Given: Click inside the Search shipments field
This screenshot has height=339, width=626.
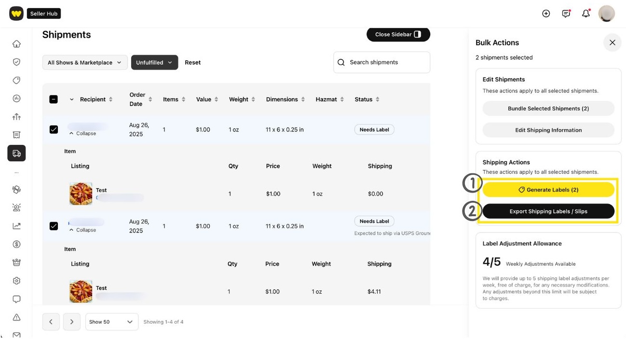Looking at the screenshot, I should tap(381, 62).
